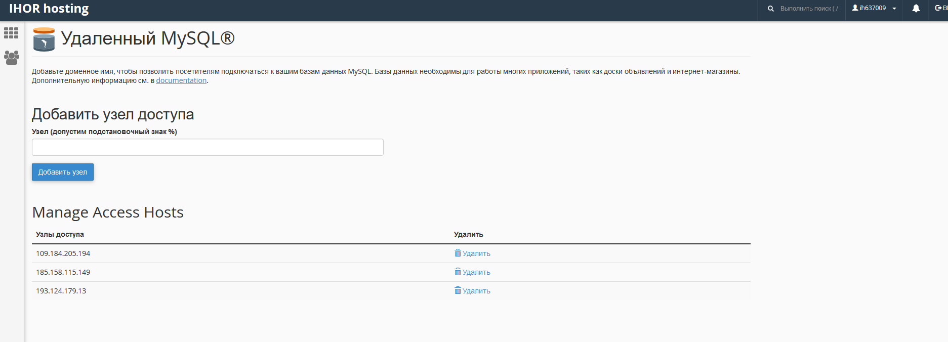This screenshot has height=342, width=948.
Task: Click 'Удалить' link for 185.158.115.149
Action: [x=476, y=272]
